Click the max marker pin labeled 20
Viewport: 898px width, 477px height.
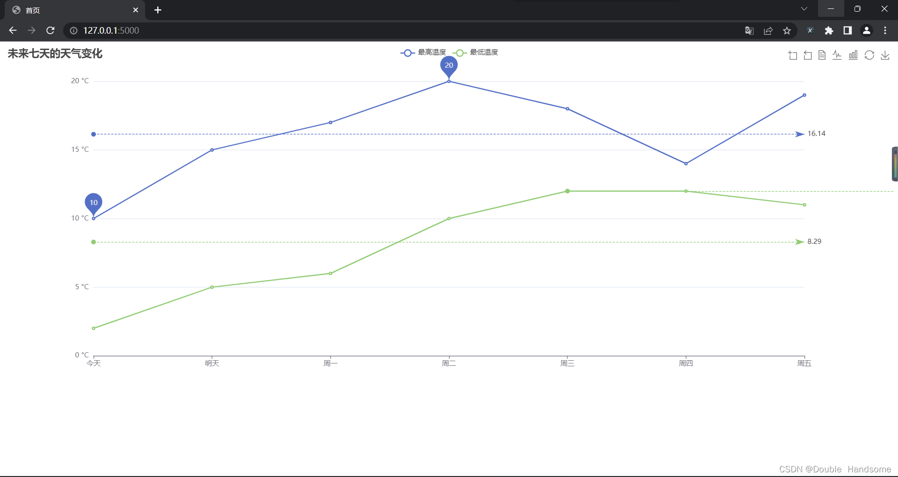tap(449, 66)
